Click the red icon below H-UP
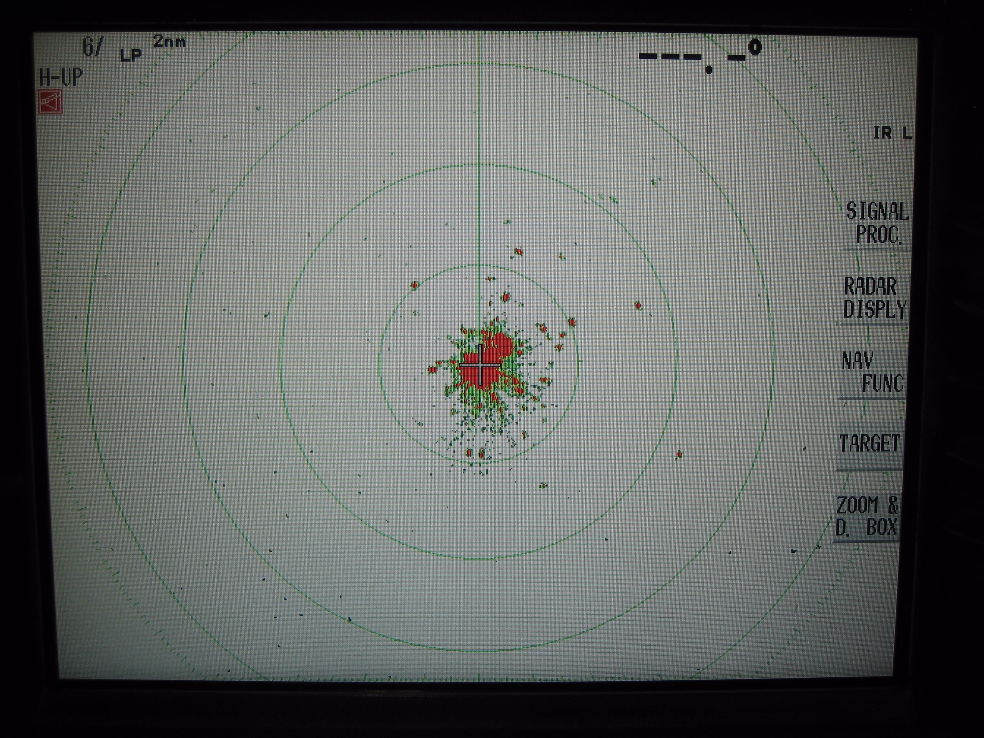984x738 pixels. (50, 103)
